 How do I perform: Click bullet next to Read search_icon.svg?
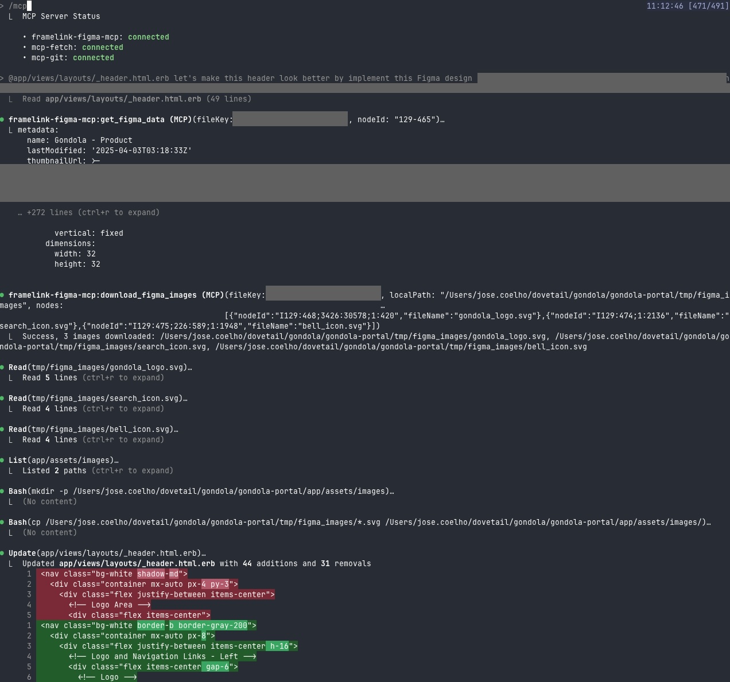[2, 398]
